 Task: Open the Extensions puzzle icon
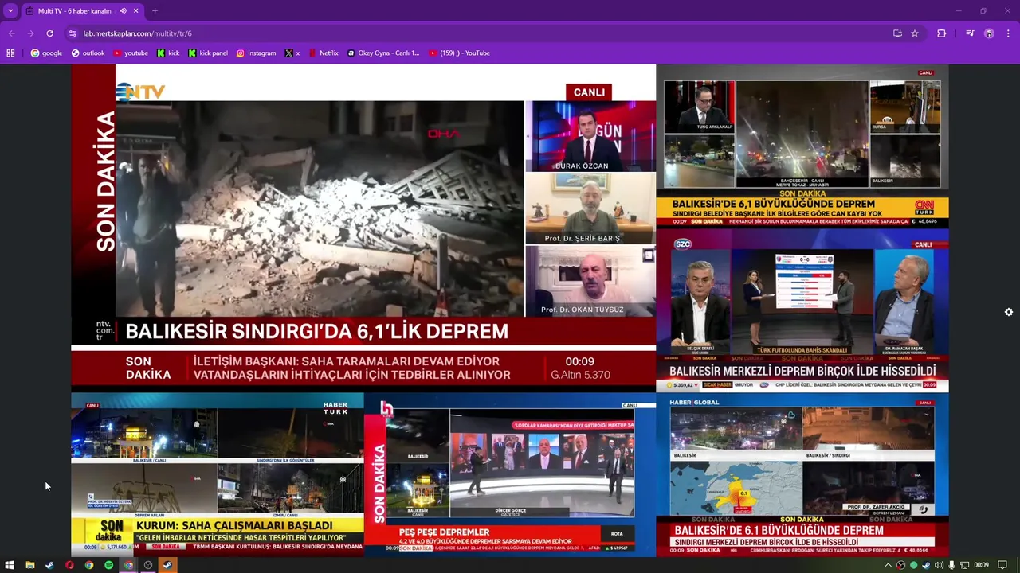(941, 33)
